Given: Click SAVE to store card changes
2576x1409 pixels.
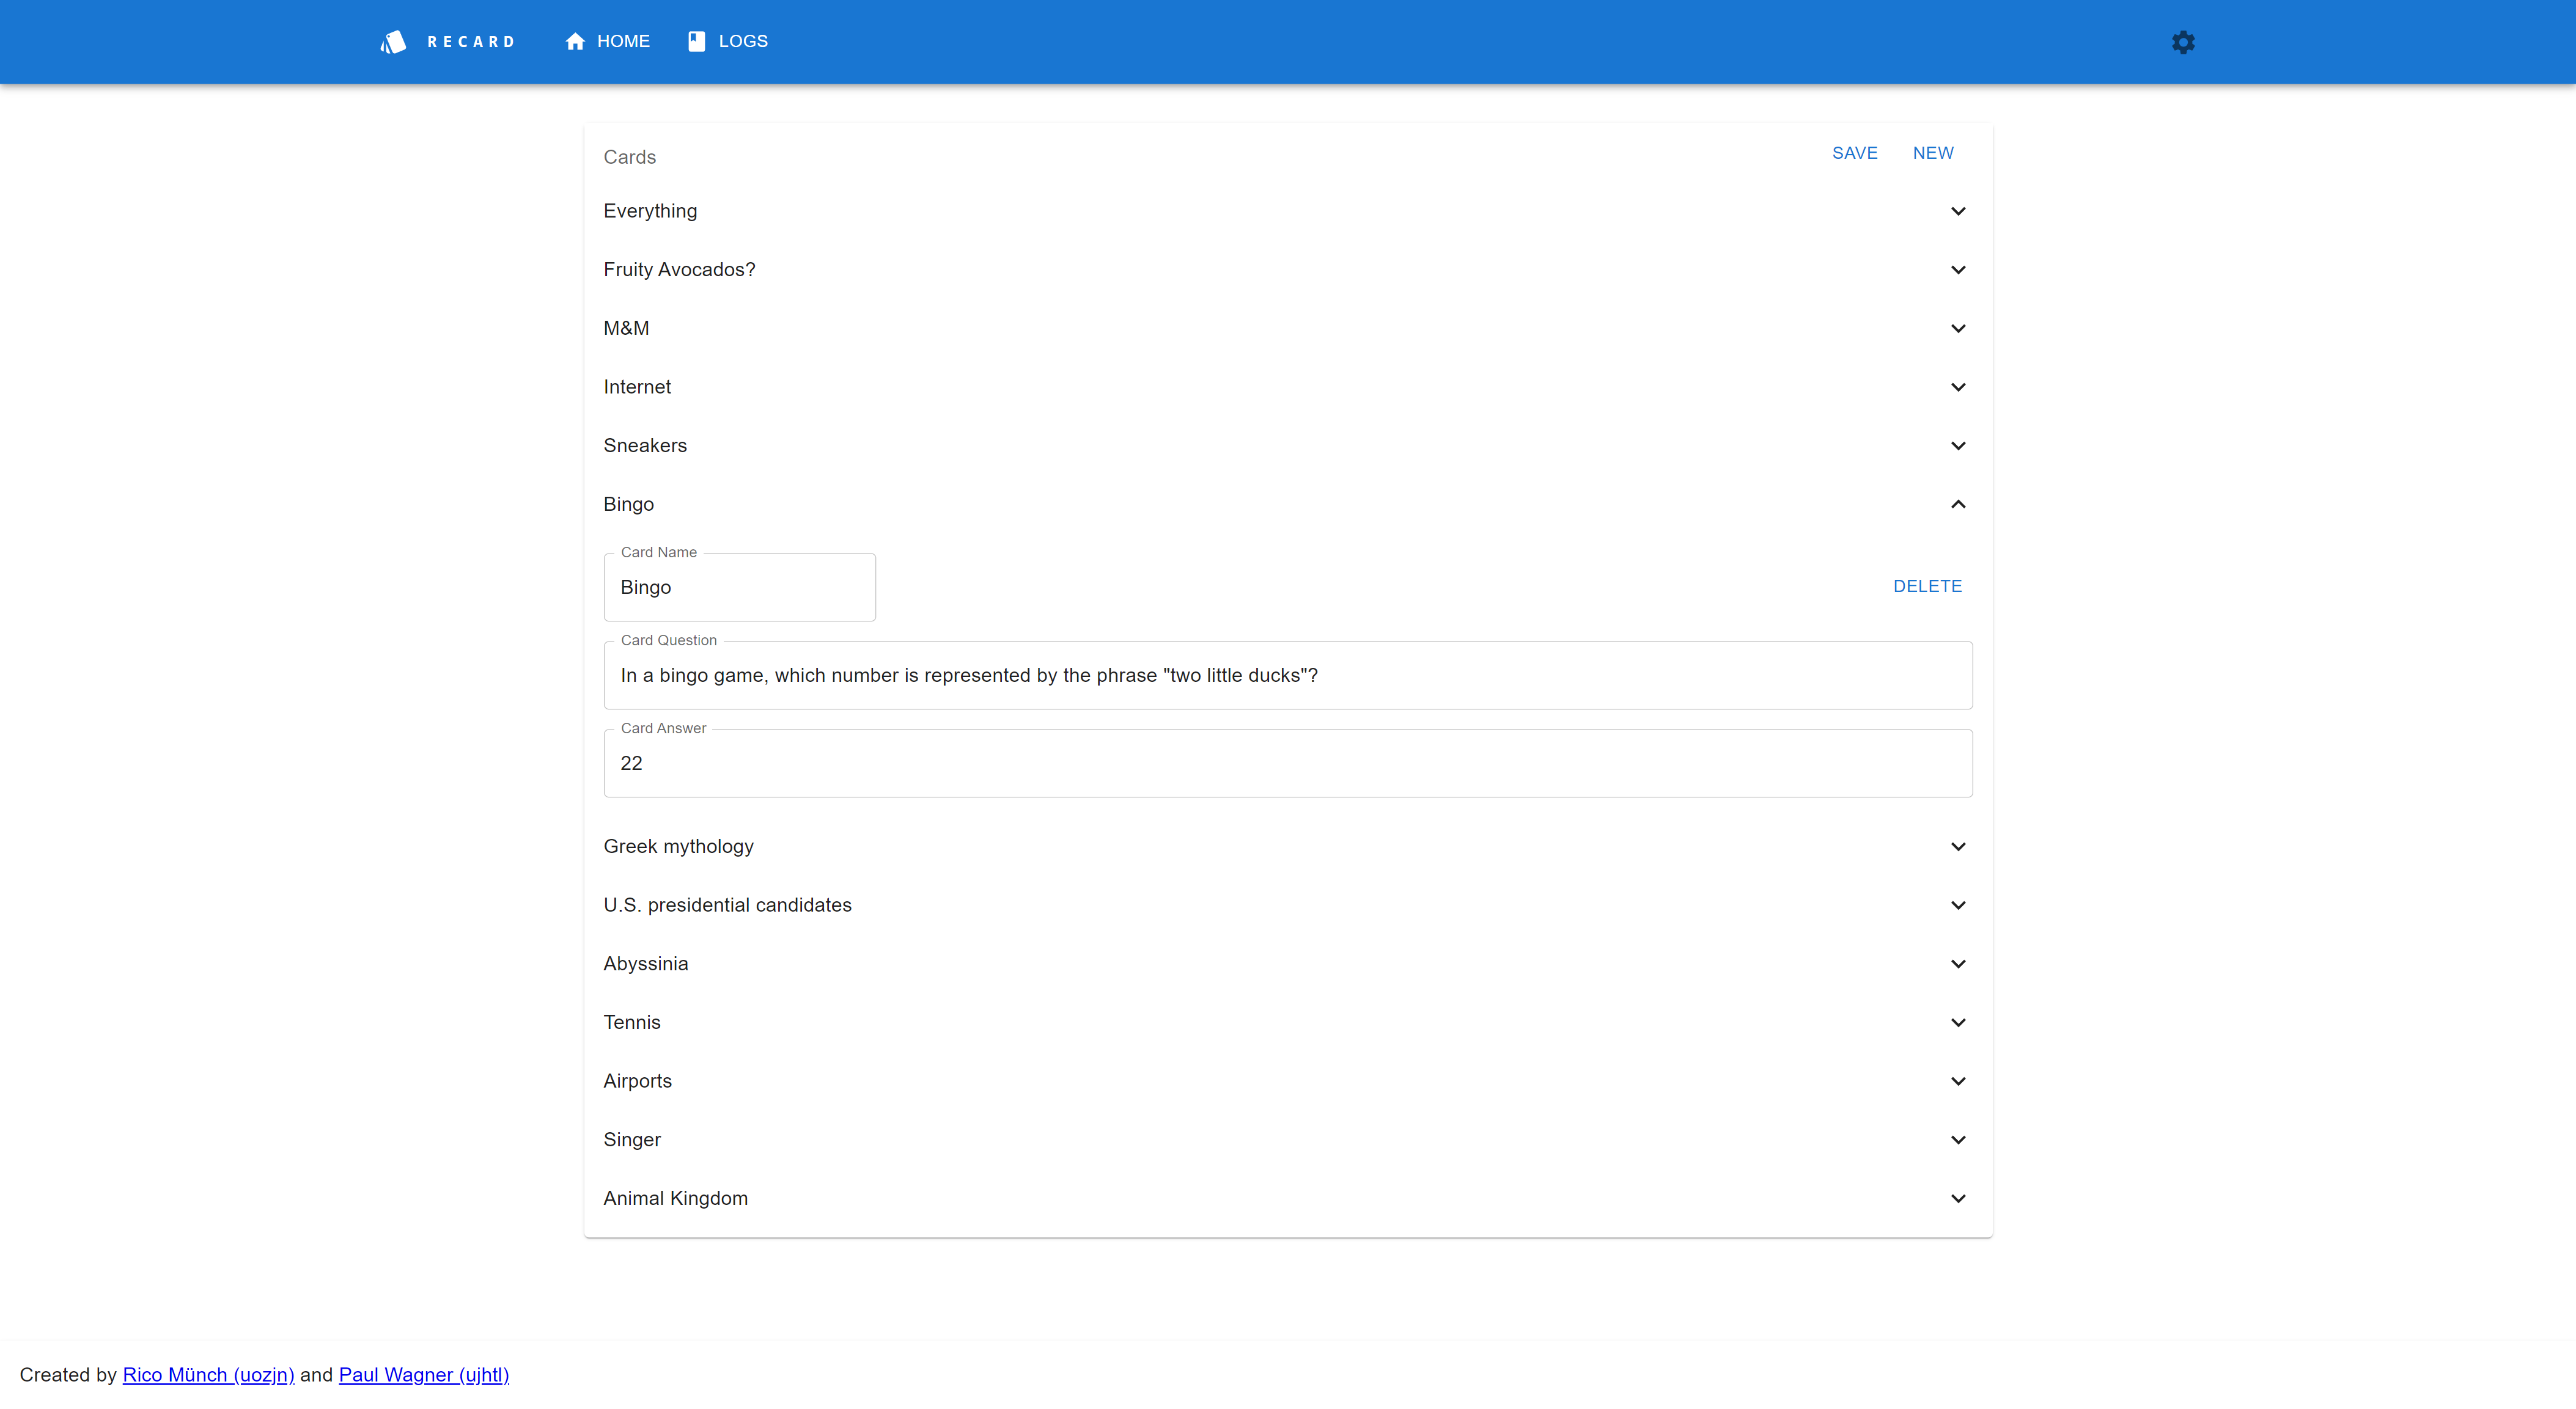Looking at the screenshot, I should pos(1855,153).
